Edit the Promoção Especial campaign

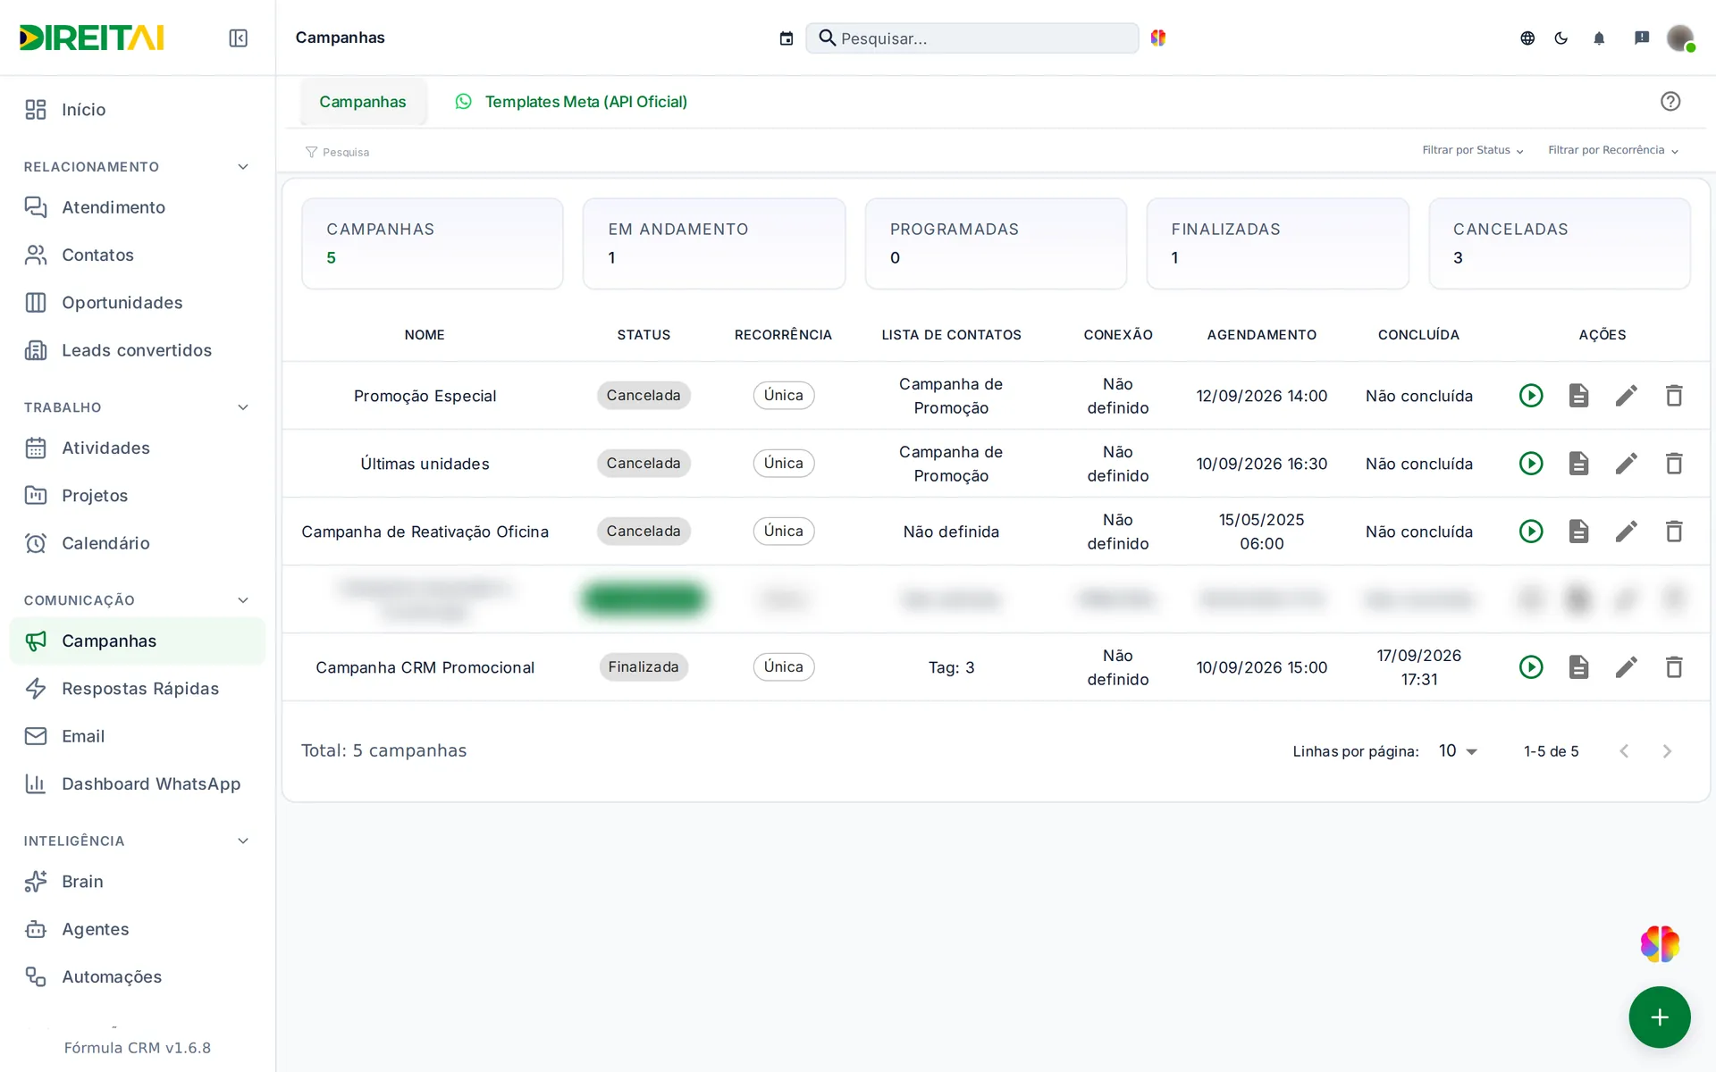click(x=1627, y=395)
